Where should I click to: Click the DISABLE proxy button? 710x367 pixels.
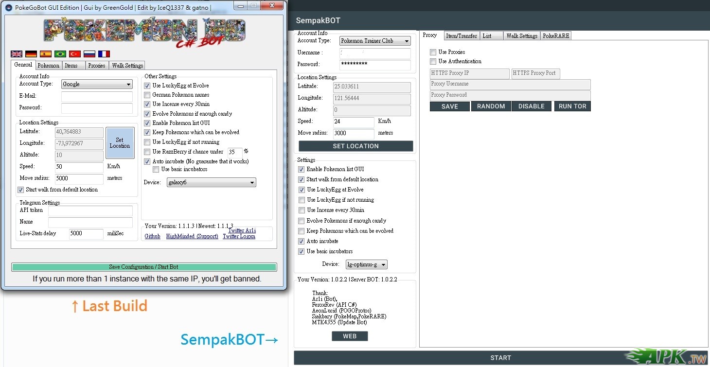click(x=532, y=106)
